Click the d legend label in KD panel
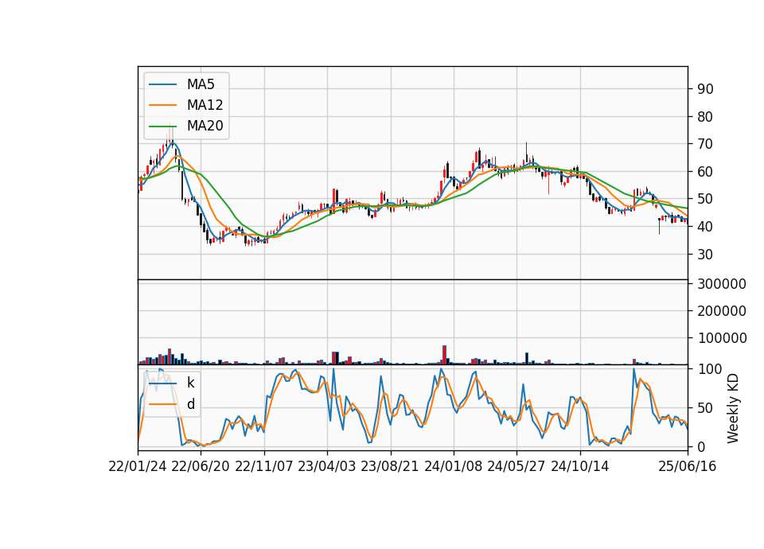This screenshot has height=549, width=764. click(191, 404)
